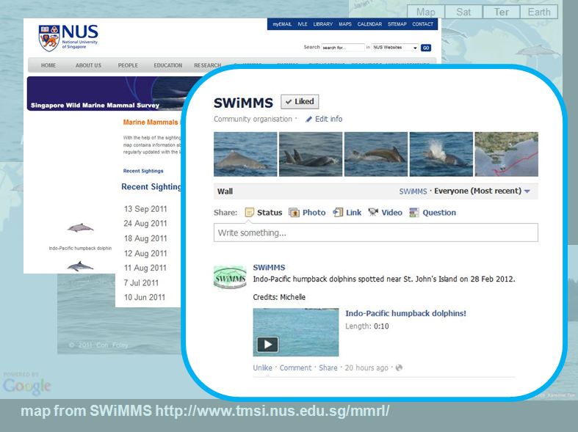Click Unlike under the post

pyautogui.click(x=262, y=367)
